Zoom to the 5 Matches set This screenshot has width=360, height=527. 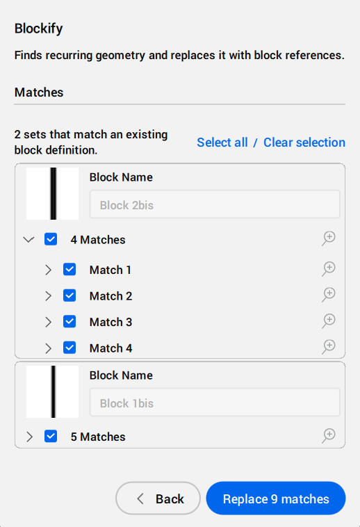pos(329,436)
